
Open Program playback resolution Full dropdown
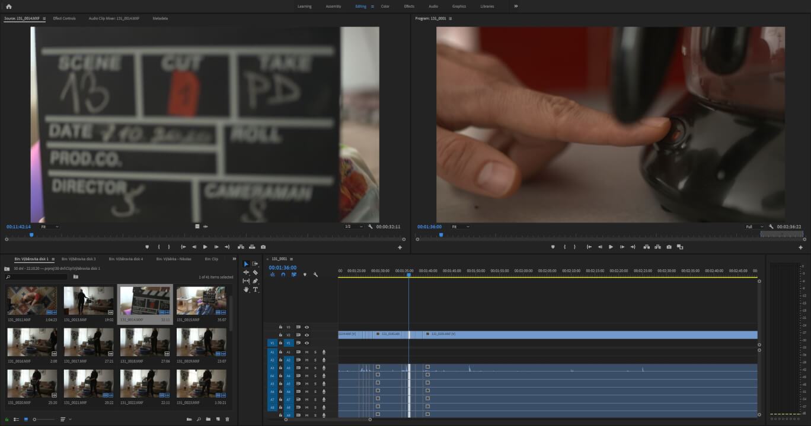755,227
